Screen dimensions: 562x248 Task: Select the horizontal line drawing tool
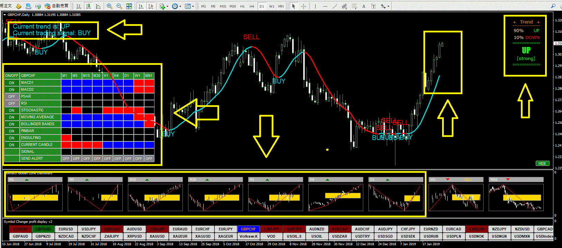[x=325, y=6]
